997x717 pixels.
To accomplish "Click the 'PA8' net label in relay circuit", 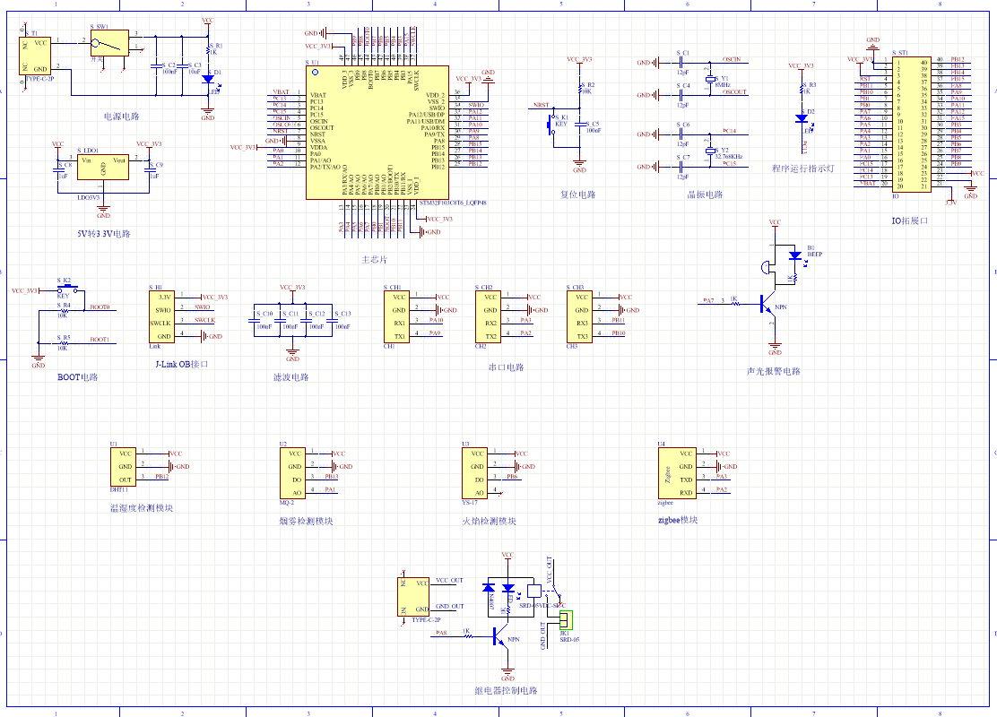I will pos(441,633).
